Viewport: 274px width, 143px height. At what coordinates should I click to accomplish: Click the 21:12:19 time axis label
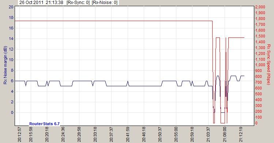tap(241, 135)
